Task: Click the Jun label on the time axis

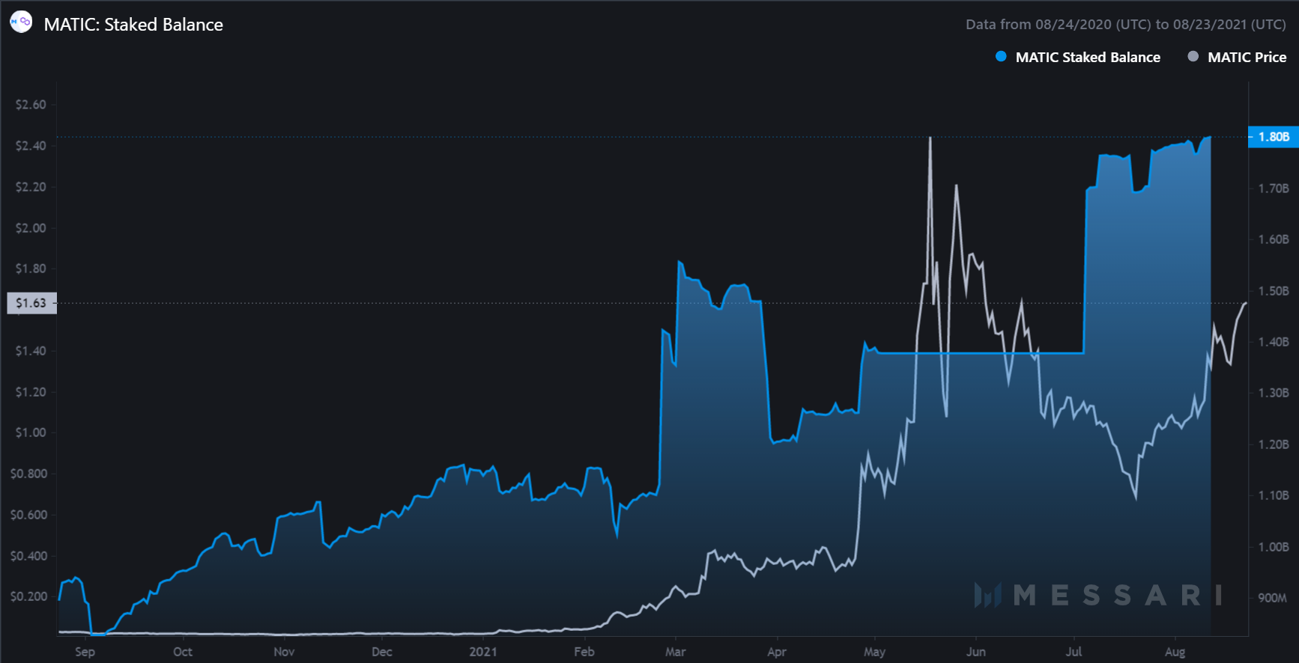Action: pyautogui.click(x=976, y=652)
